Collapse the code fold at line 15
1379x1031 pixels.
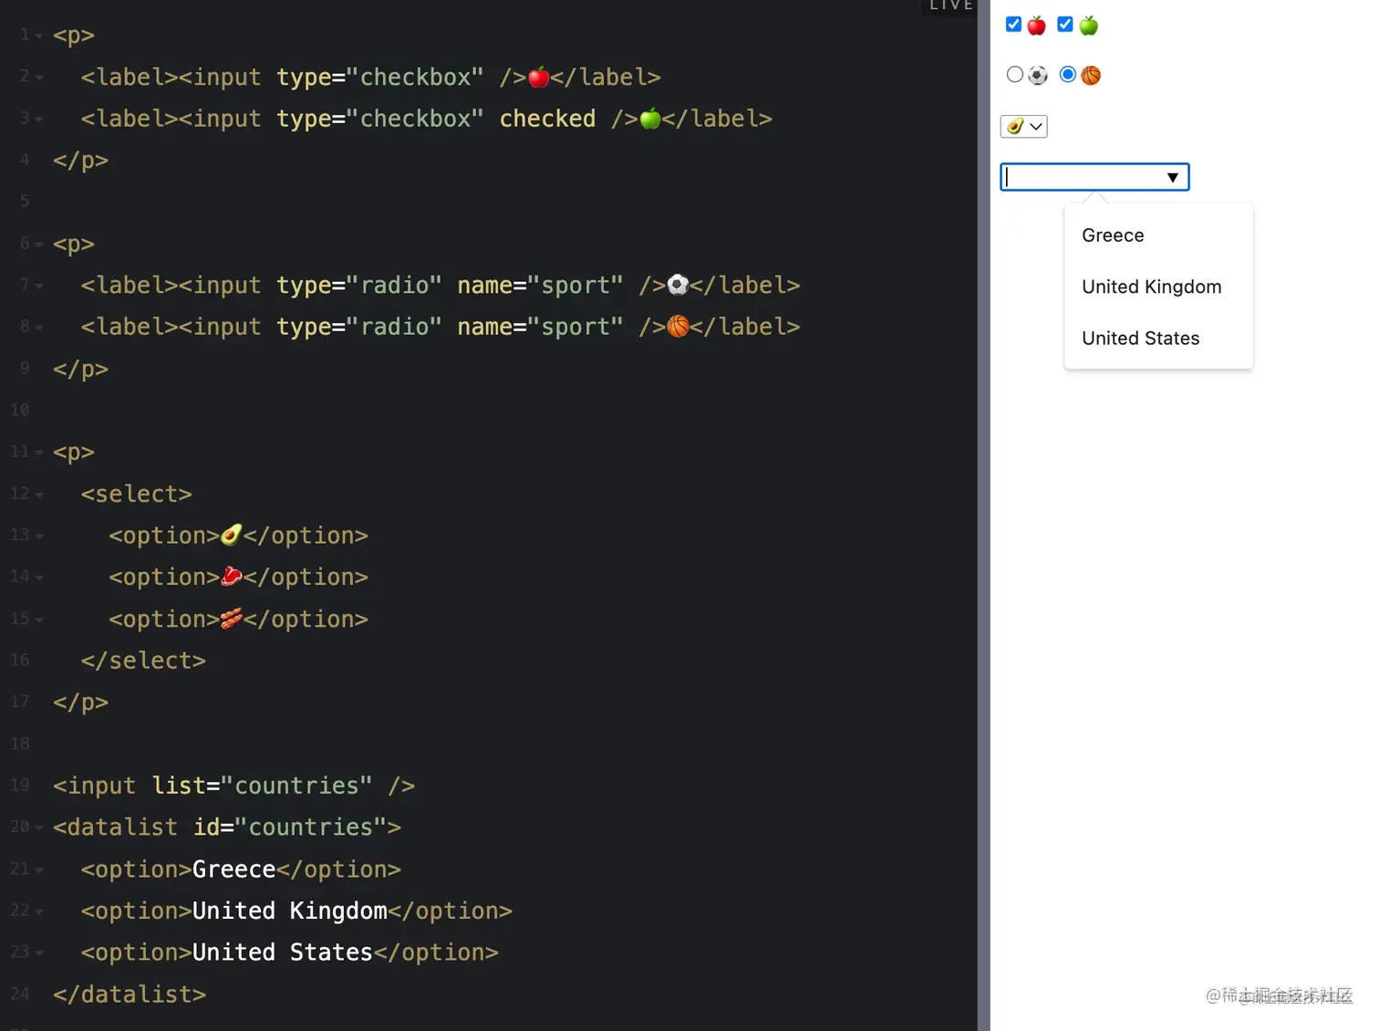click(39, 620)
